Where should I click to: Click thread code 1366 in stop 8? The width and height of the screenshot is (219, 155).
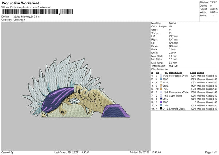193,99
